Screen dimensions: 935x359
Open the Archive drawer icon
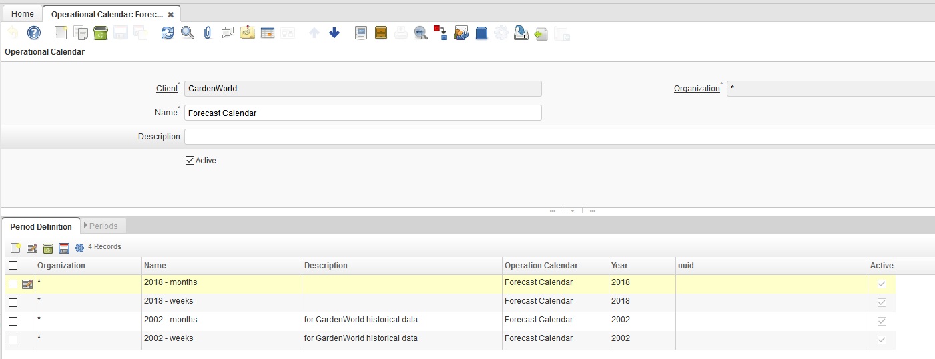[x=381, y=33]
